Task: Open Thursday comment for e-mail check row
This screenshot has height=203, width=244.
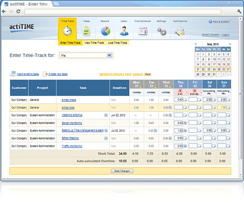Action: [x=185, y=100]
